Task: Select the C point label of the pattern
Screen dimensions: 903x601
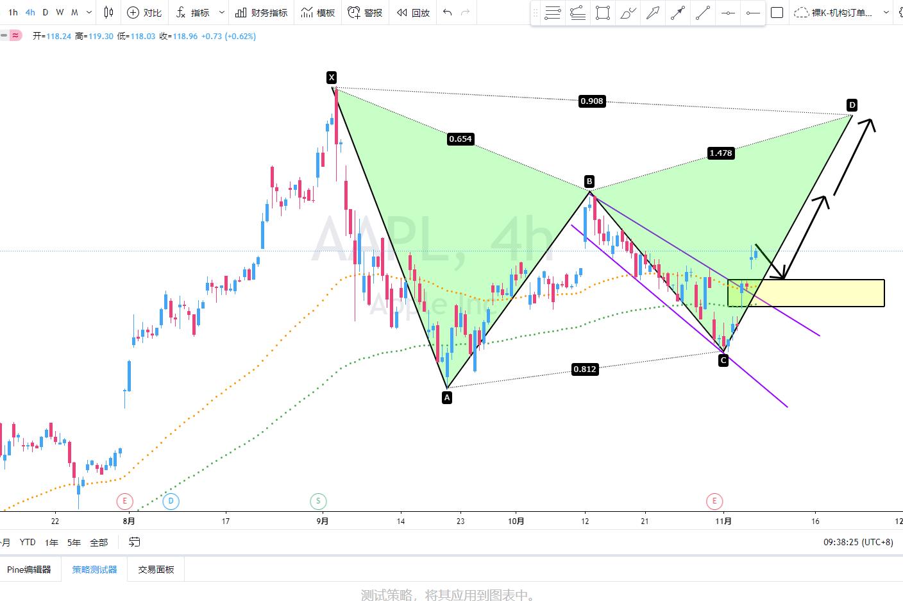Action: pyautogui.click(x=723, y=360)
